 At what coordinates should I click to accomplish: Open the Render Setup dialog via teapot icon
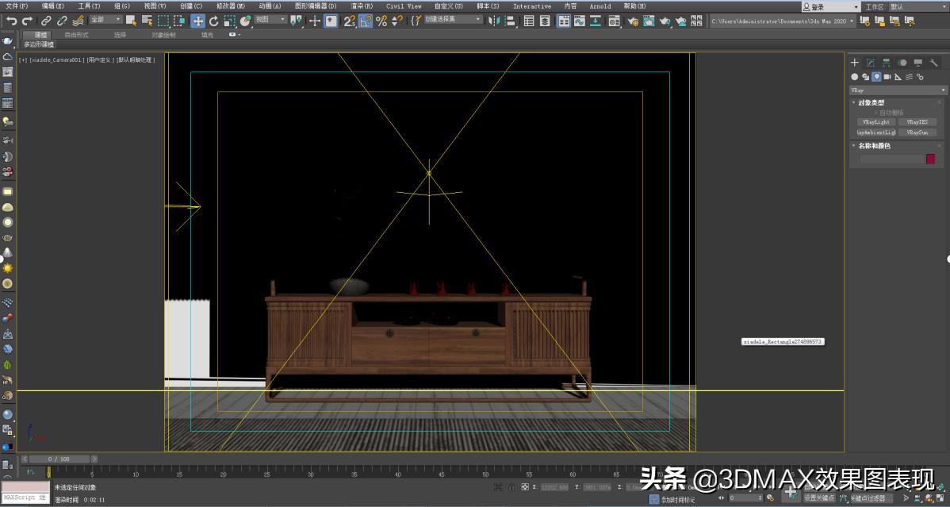pyautogui.click(x=633, y=21)
